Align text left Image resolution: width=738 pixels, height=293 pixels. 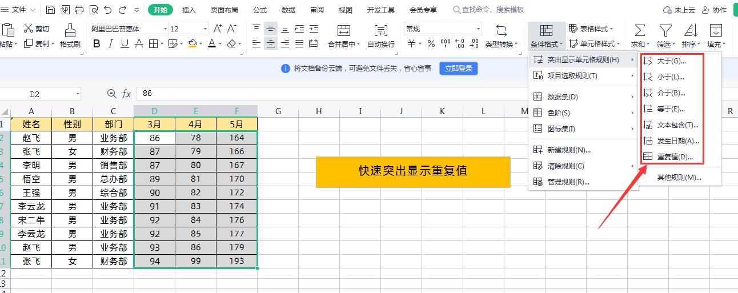point(256,43)
